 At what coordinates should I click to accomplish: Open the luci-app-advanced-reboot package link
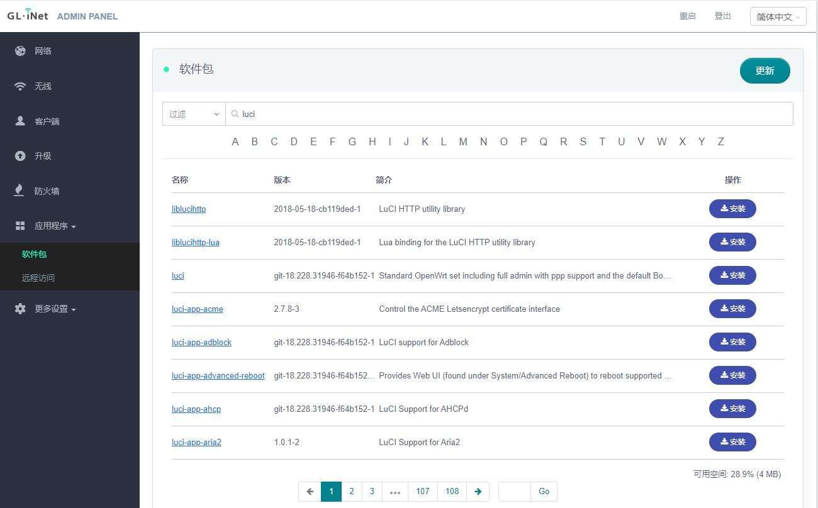218,375
